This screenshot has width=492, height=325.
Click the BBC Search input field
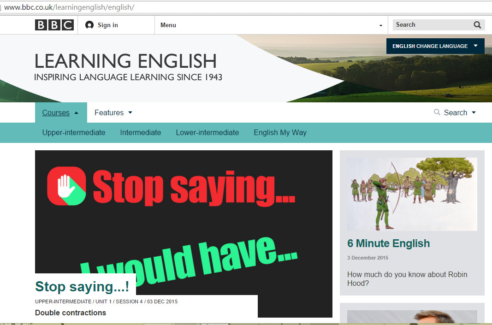point(431,25)
